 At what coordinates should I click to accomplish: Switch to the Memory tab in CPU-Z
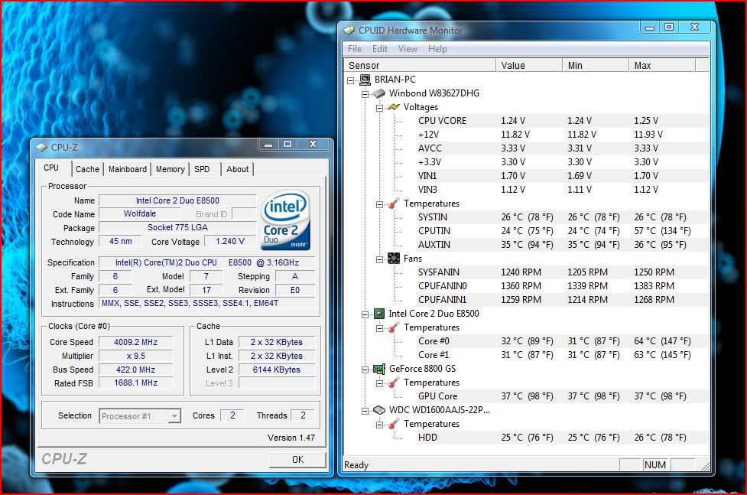tap(170, 169)
